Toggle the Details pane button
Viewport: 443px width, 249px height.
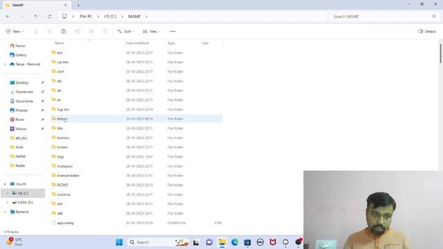point(427,31)
